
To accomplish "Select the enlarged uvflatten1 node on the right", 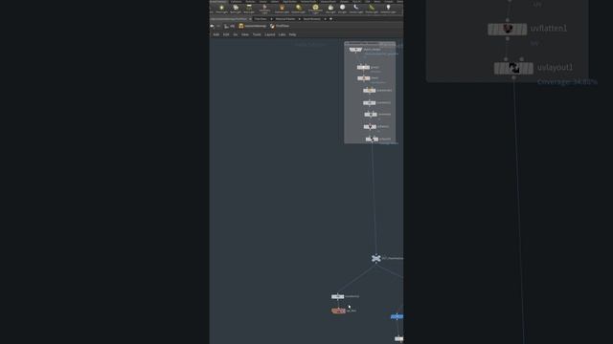I will [507, 29].
